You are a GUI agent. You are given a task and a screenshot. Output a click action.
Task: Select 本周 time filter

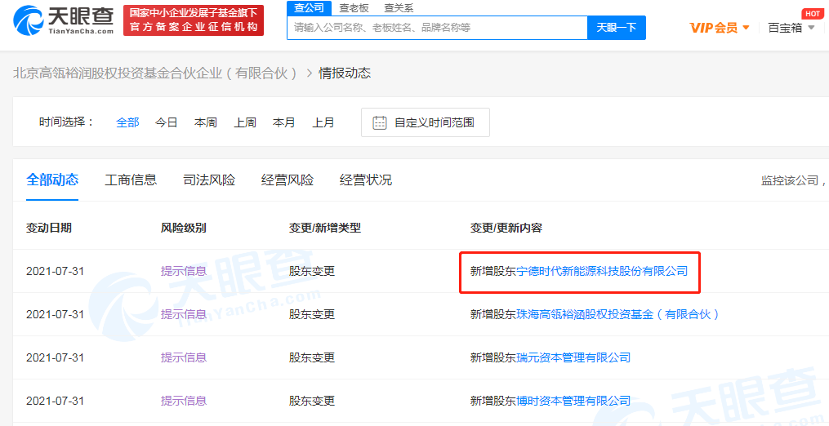pos(206,122)
